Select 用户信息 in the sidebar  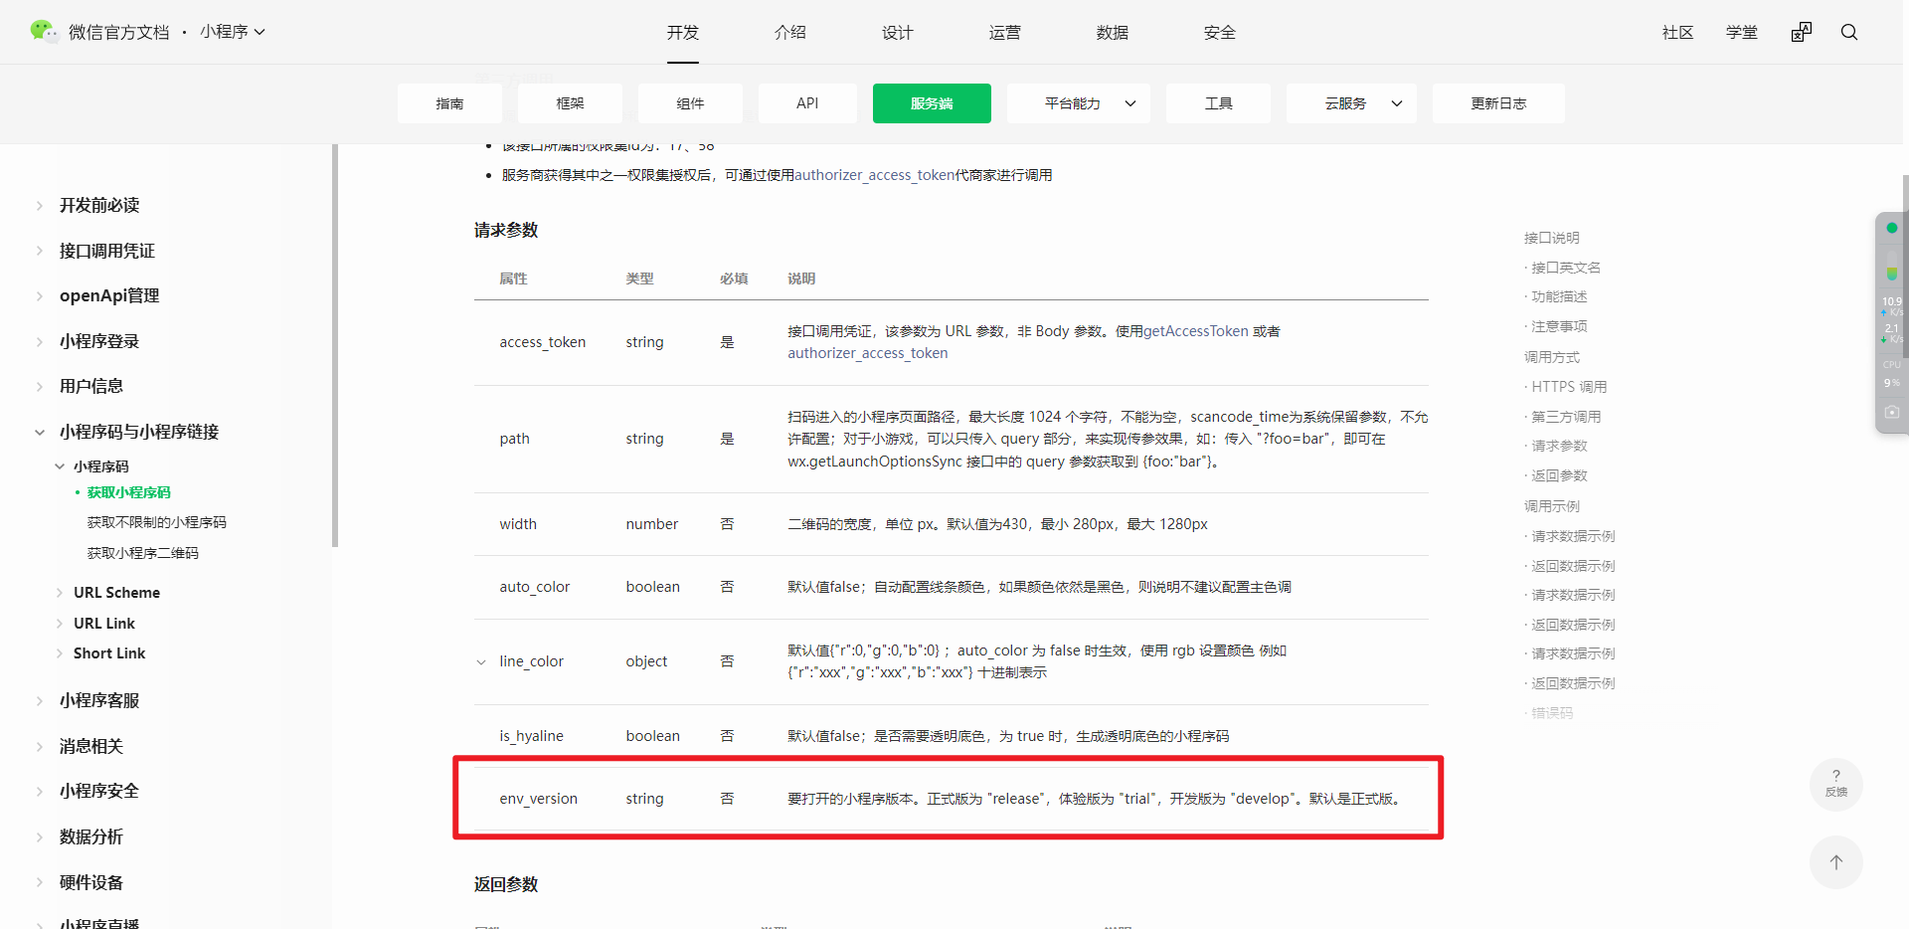(x=91, y=386)
